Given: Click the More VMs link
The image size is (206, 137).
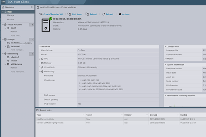Looking at the screenshot, I should 16,35.
